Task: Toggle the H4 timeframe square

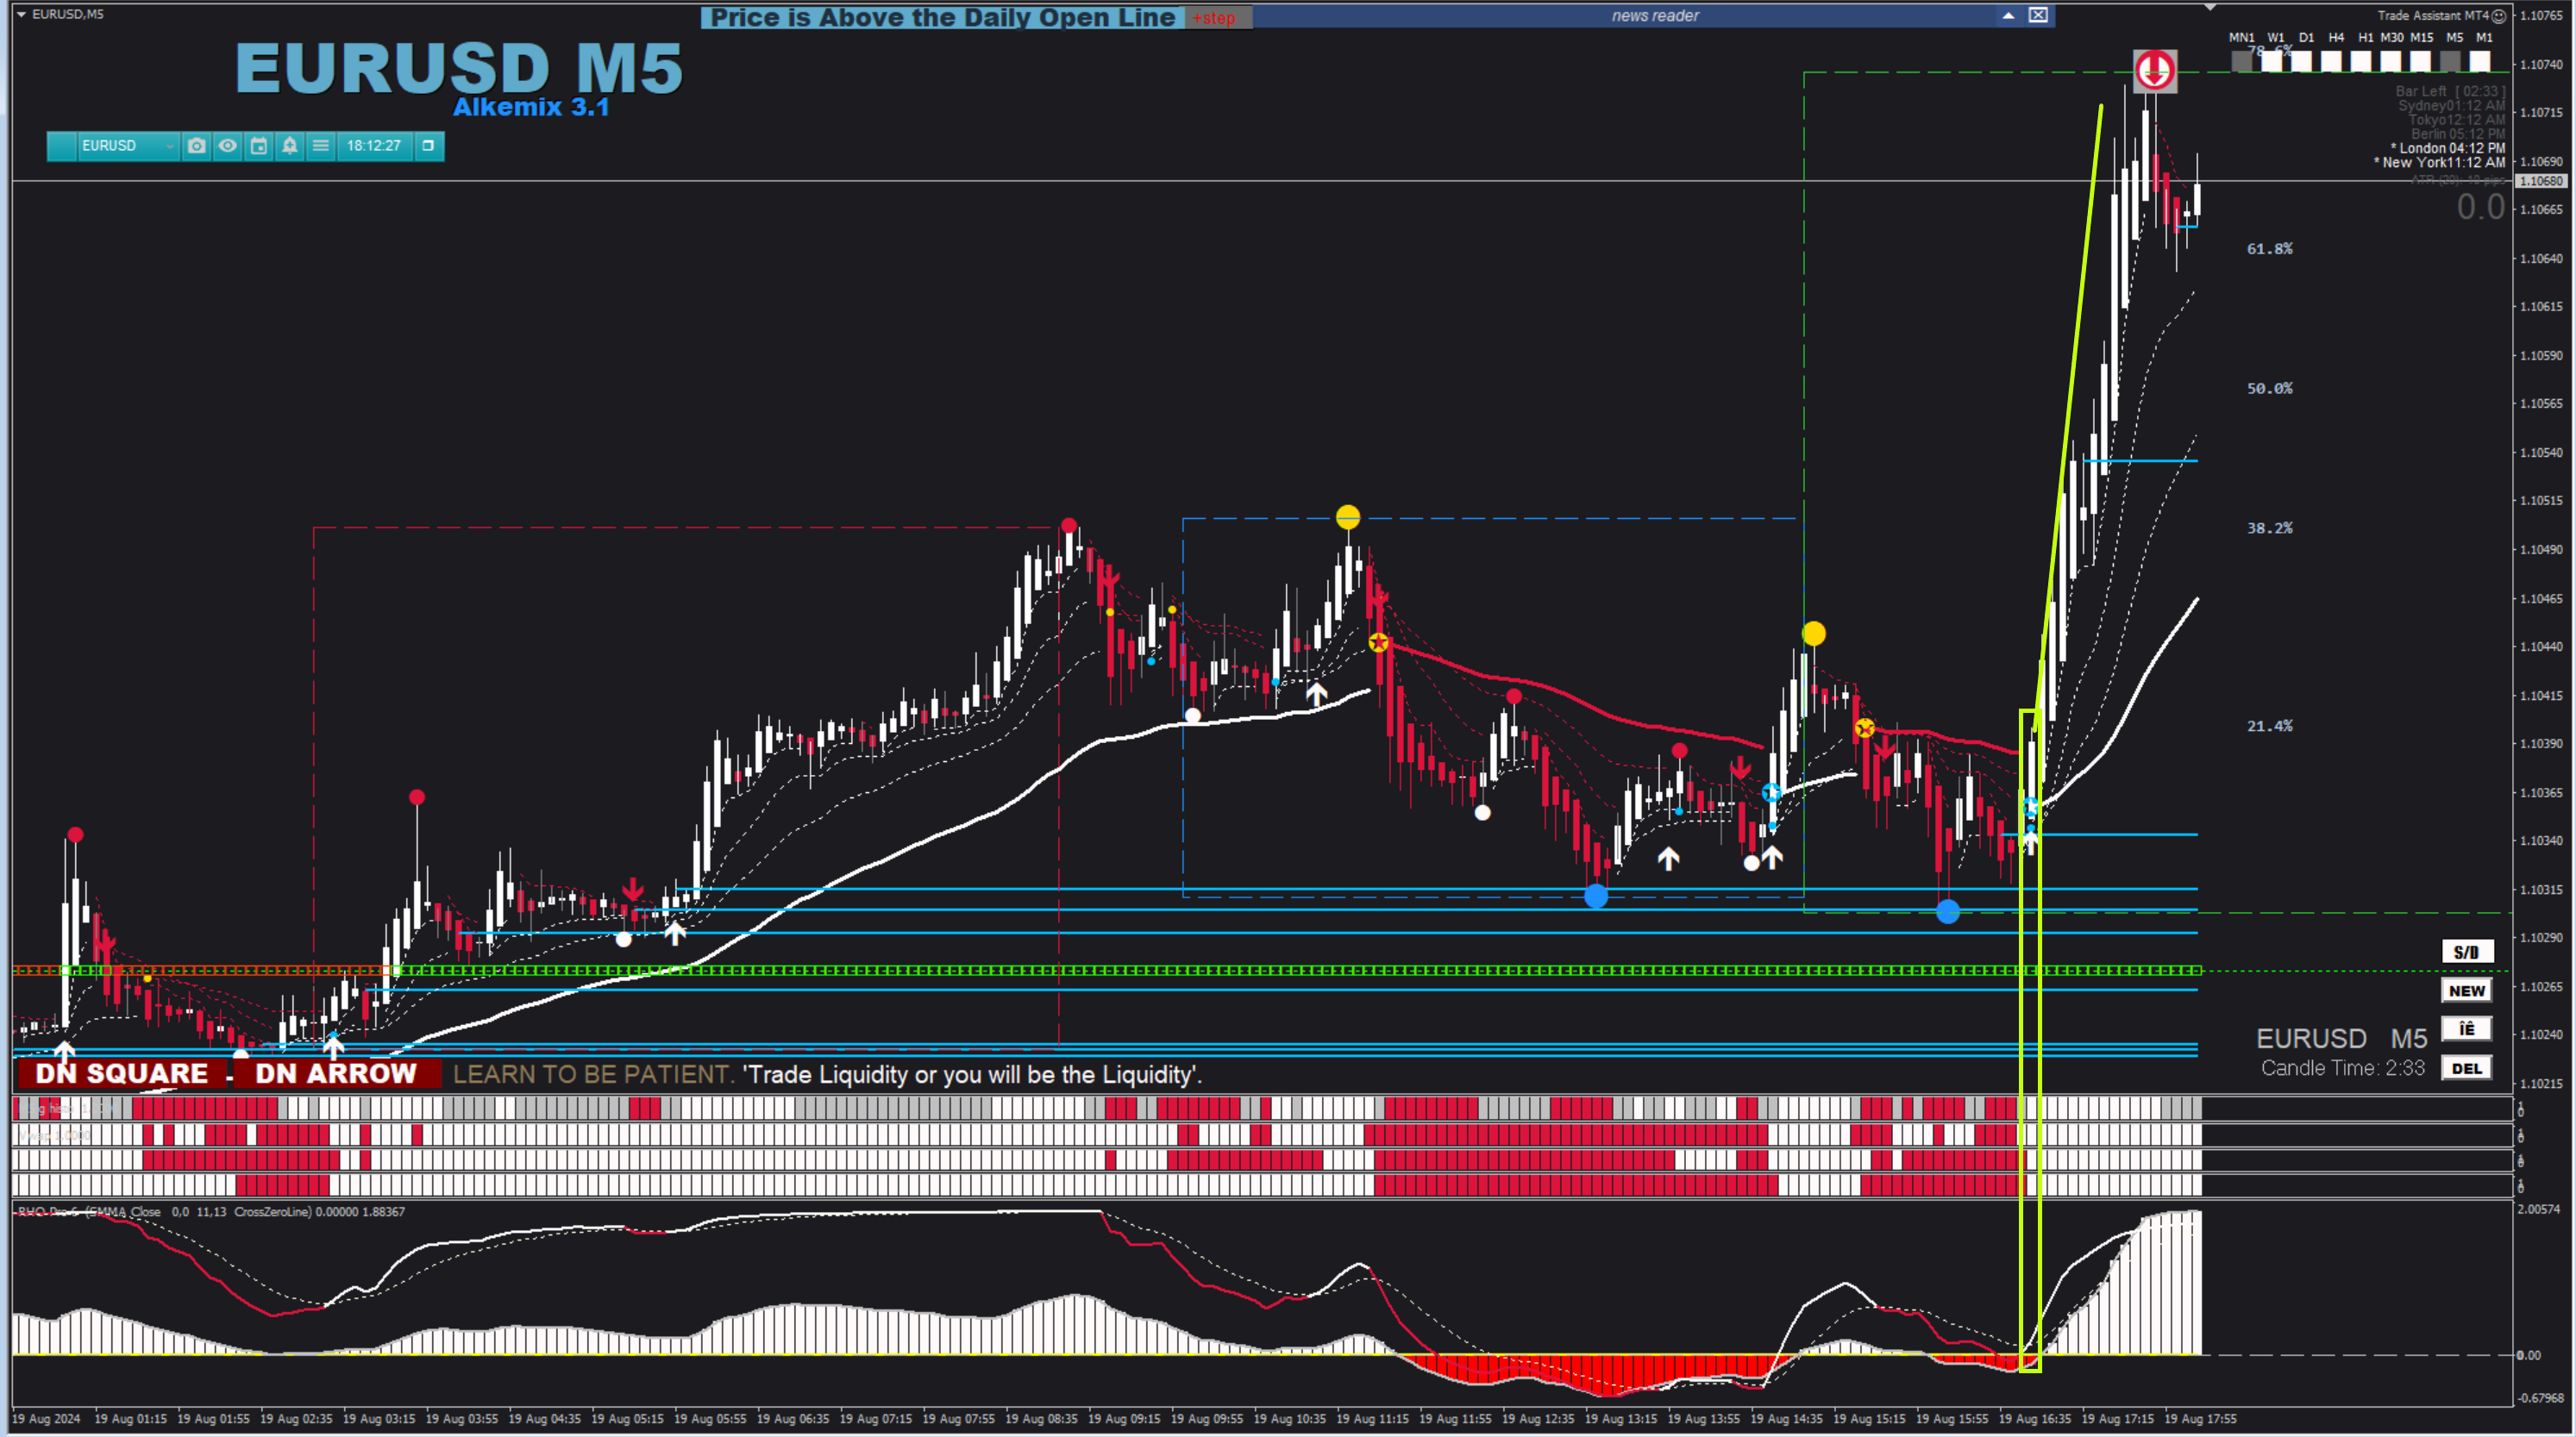Action: 2330,61
